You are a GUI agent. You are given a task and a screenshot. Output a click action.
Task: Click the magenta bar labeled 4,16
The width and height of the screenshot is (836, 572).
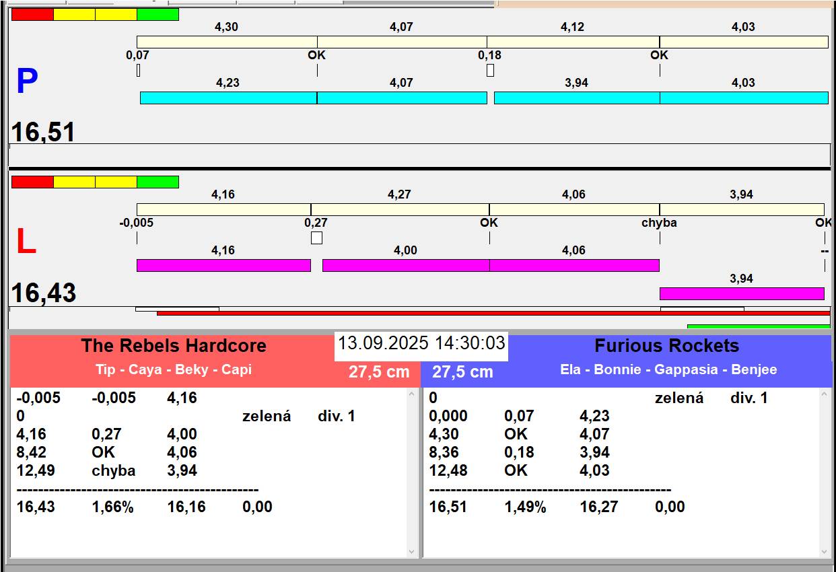(223, 265)
